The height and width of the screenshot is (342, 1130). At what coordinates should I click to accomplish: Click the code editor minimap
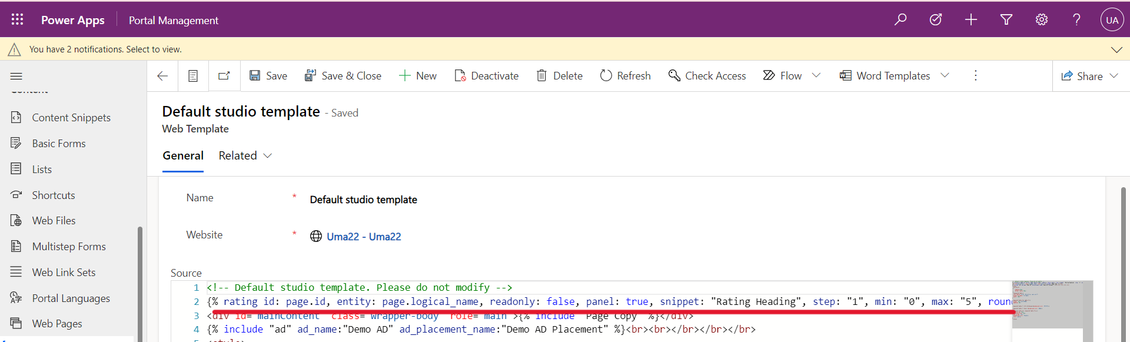tap(1048, 305)
